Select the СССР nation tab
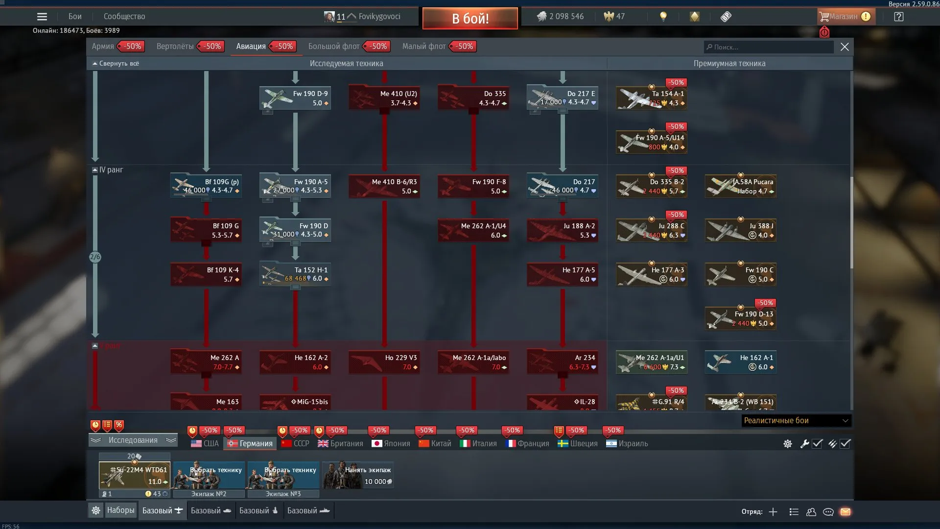The width and height of the screenshot is (940, 529). [295, 444]
